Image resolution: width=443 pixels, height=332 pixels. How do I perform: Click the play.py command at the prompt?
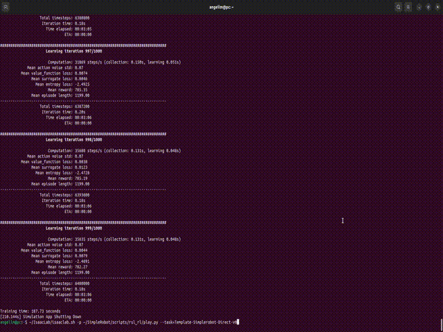click(x=138, y=322)
